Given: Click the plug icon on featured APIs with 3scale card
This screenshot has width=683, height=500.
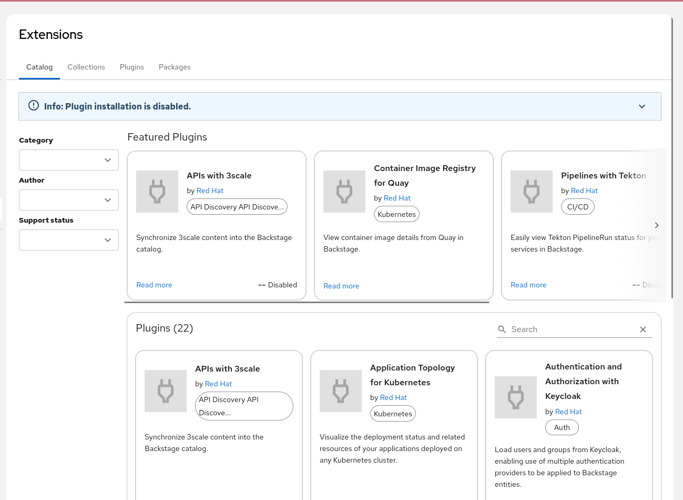Looking at the screenshot, I should [157, 192].
